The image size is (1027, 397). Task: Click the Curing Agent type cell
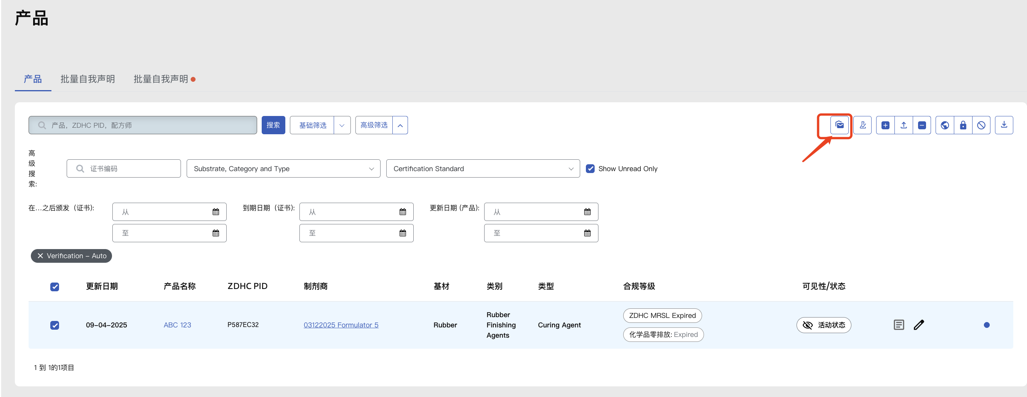click(x=559, y=325)
